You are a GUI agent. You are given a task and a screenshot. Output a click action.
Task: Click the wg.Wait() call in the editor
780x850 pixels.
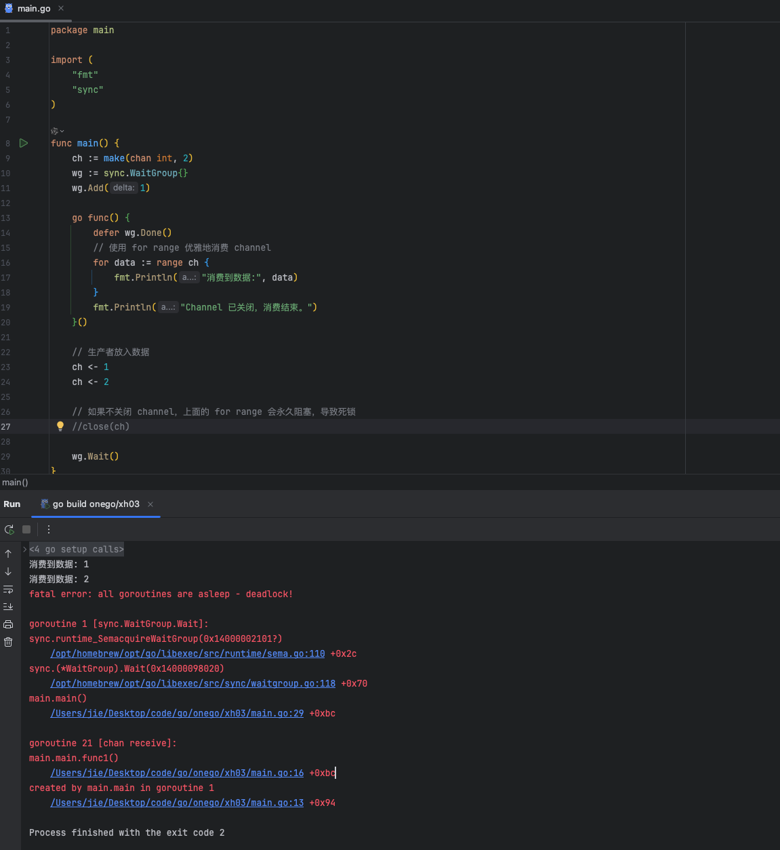click(96, 456)
